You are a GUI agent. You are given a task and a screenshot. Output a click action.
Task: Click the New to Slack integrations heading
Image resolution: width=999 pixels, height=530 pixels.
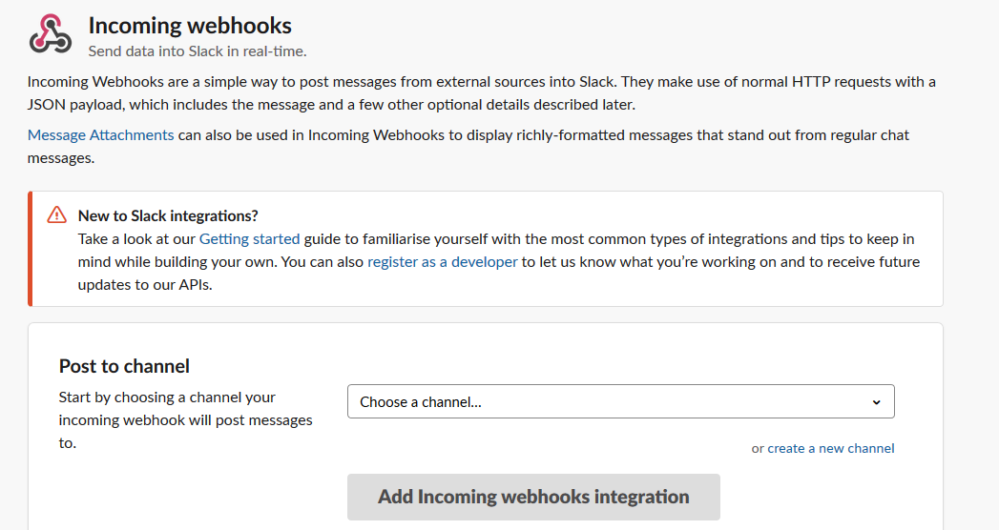pos(168,215)
